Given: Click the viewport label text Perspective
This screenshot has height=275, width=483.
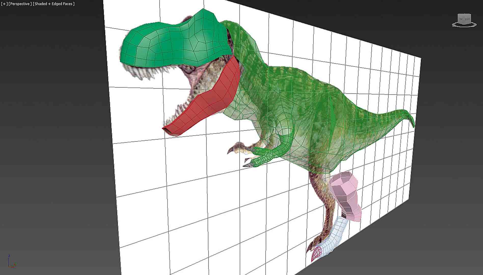Looking at the screenshot, I should [x=20, y=4].
